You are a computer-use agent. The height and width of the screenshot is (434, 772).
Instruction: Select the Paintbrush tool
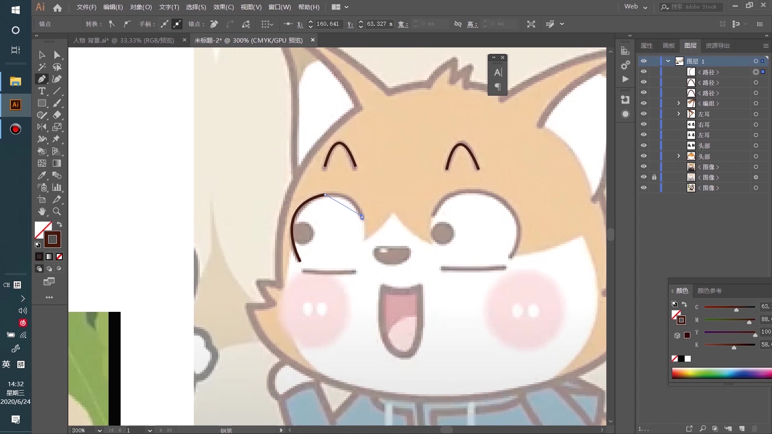click(x=57, y=103)
